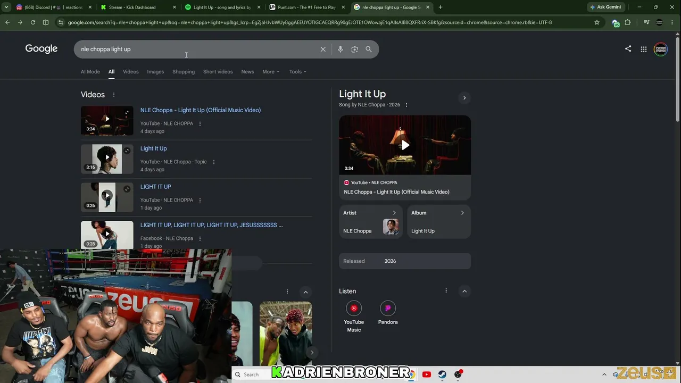Image resolution: width=681 pixels, height=383 pixels.
Task: Play the knowledge panel music video
Action: pyautogui.click(x=405, y=145)
